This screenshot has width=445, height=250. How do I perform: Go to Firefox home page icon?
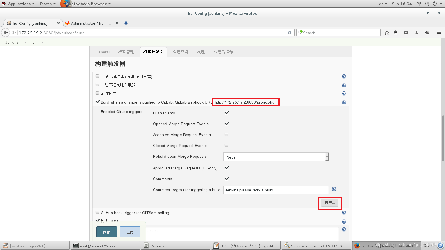pos(427,32)
